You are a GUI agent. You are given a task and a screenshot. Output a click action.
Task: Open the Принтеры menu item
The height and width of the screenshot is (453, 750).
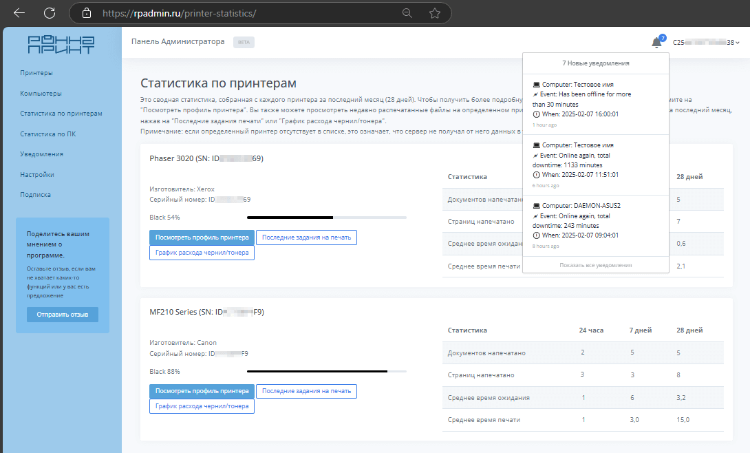pyautogui.click(x=36, y=73)
